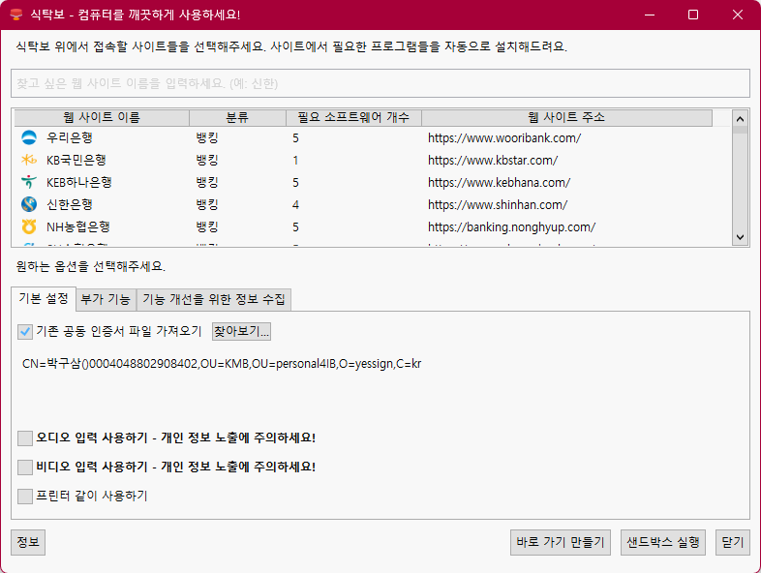Click the https://www.wooribank.com/ address
Viewport: 761px width, 573px height.
(504, 138)
